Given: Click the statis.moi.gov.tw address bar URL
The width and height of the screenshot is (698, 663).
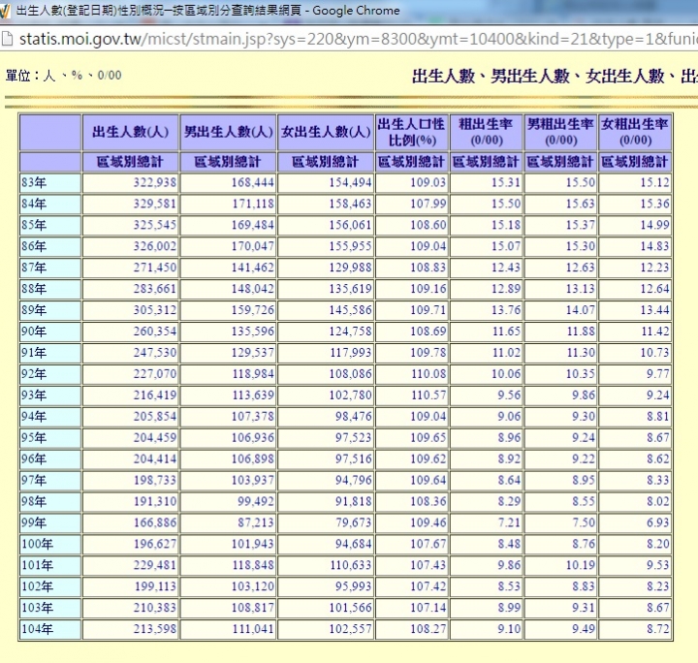Looking at the screenshot, I should pyautogui.click(x=358, y=39).
